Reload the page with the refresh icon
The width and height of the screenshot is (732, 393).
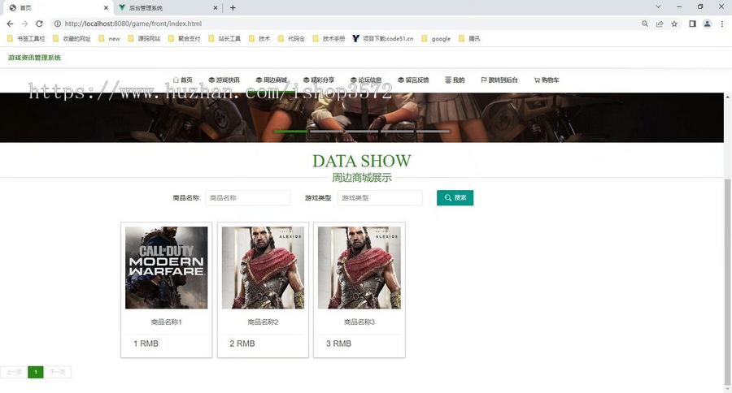[39, 24]
